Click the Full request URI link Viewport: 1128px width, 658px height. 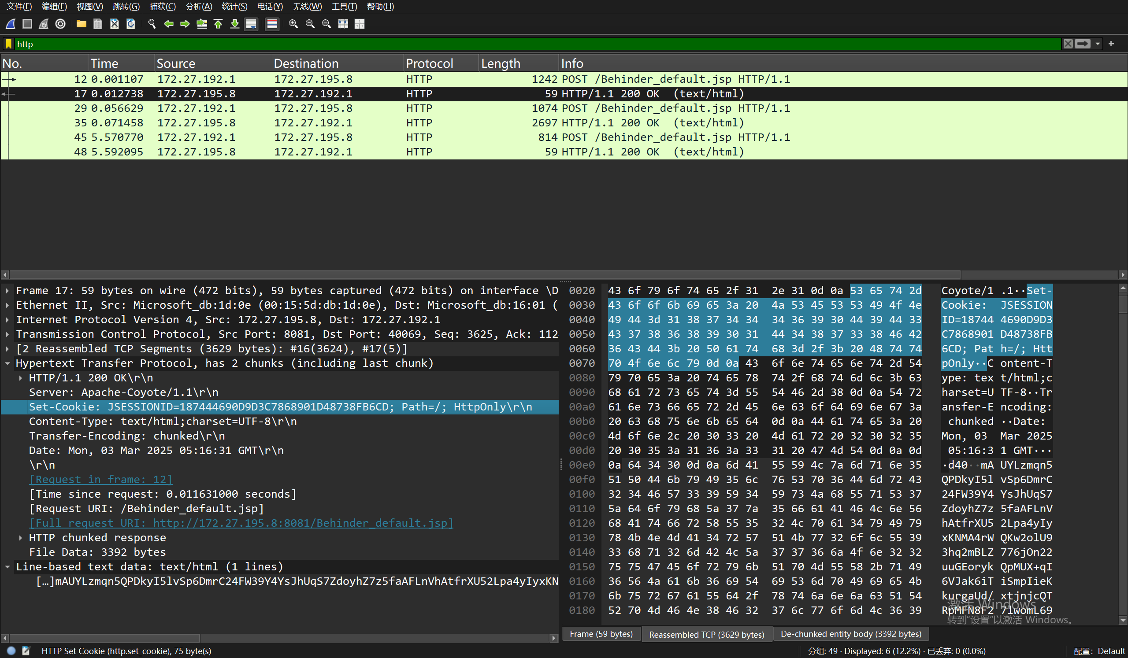coord(241,523)
